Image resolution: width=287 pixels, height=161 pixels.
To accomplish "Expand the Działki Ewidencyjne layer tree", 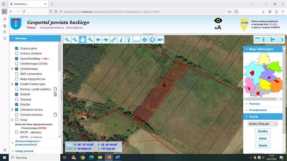I will point(12,84).
